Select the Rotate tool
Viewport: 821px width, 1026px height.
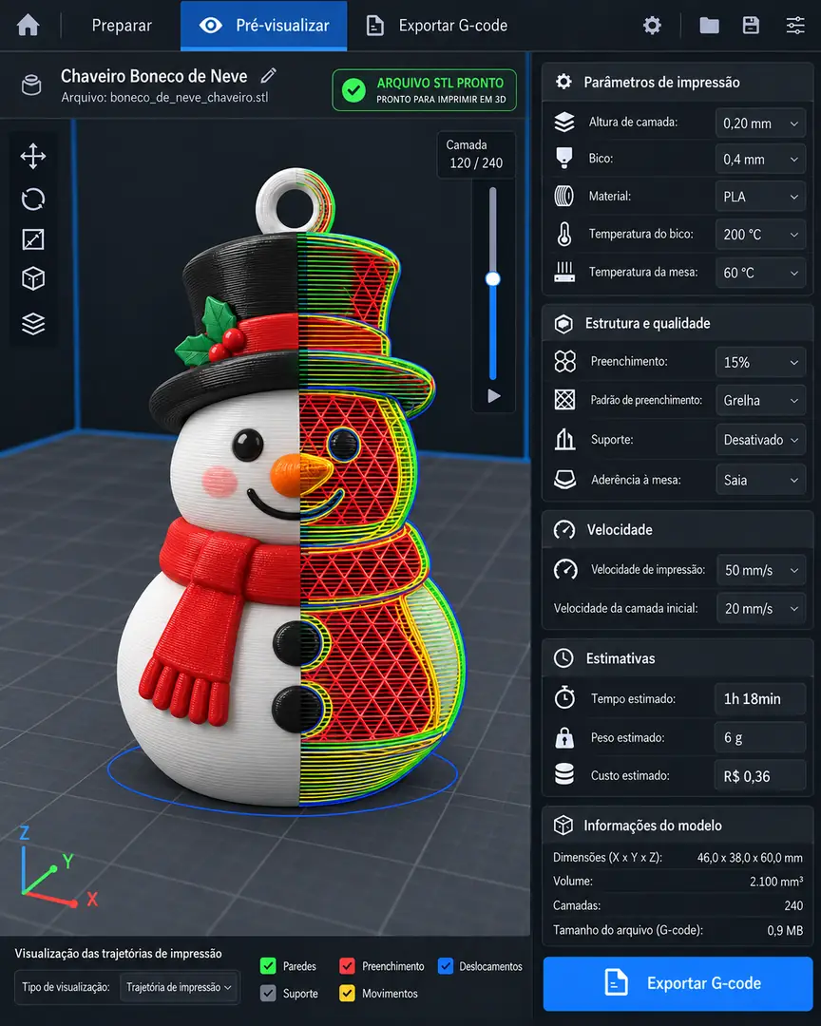point(32,199)
